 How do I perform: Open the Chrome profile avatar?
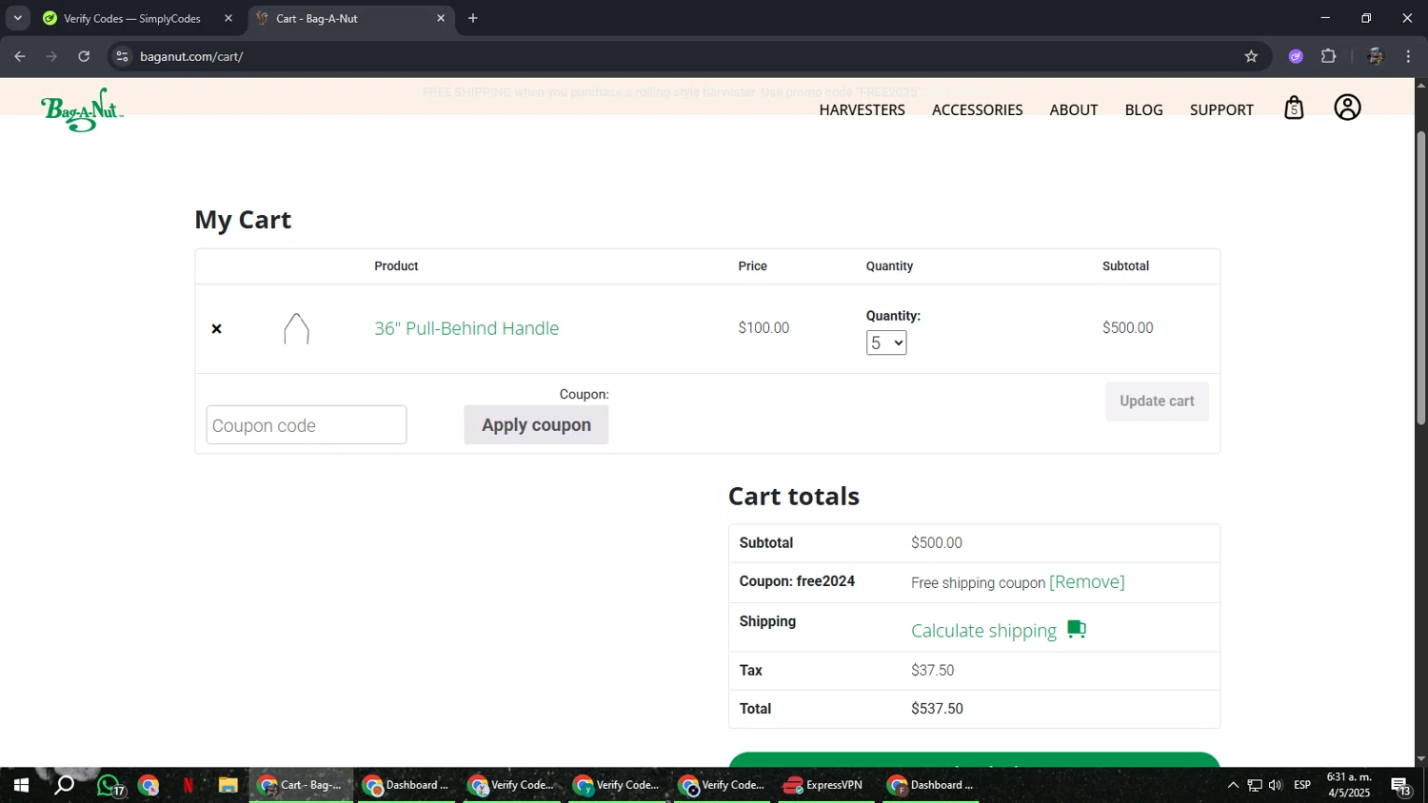[1375, 56]
